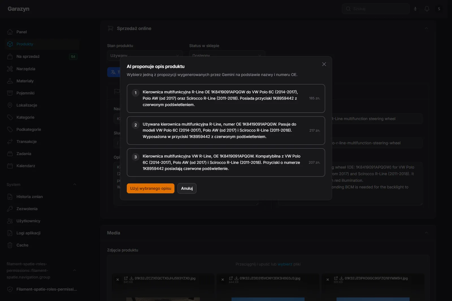This screenshot has width=452, height=301.
Task: Click the Sprzedaż online cart icon
Action: [110, 28]
